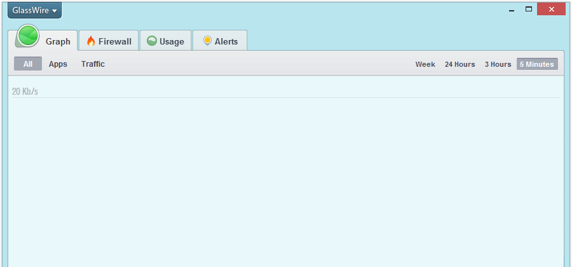Go to the Usage tab label

(172, 42)
